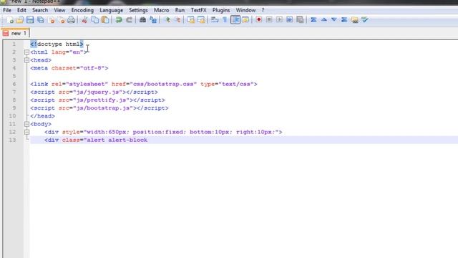The image size is (458, 258).
Task: Toggle the Show indent guide button
Action: coord(235,20)
